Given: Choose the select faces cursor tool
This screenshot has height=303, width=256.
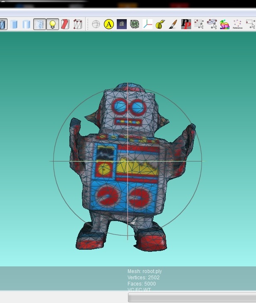Looking at the screenshot, I should [212, 24].
